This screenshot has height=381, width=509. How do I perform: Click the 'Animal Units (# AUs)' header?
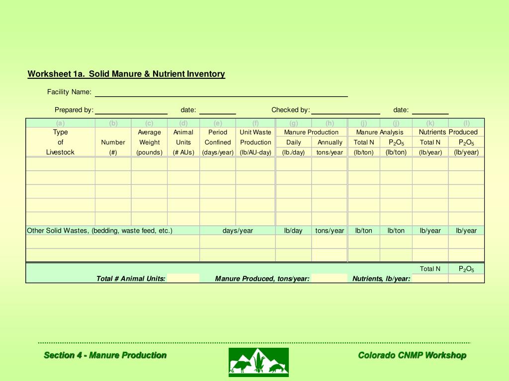point(183,142)
